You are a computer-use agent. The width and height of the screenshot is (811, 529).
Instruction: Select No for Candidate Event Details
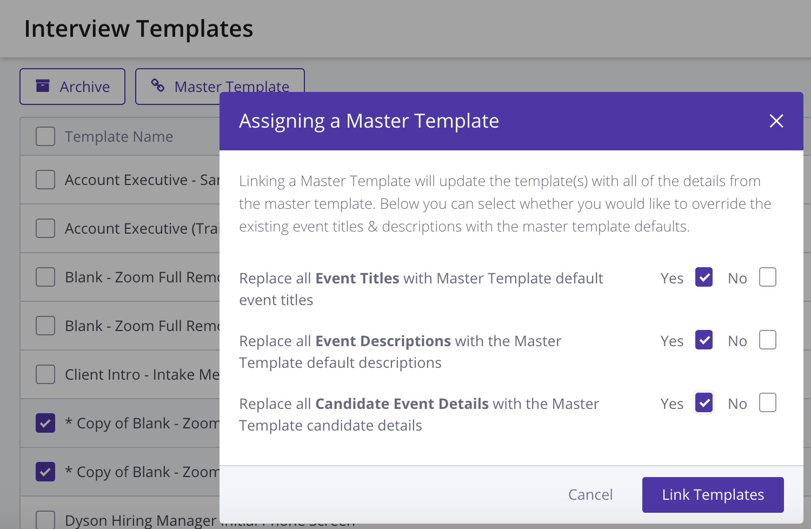click(x=767, y=403)
